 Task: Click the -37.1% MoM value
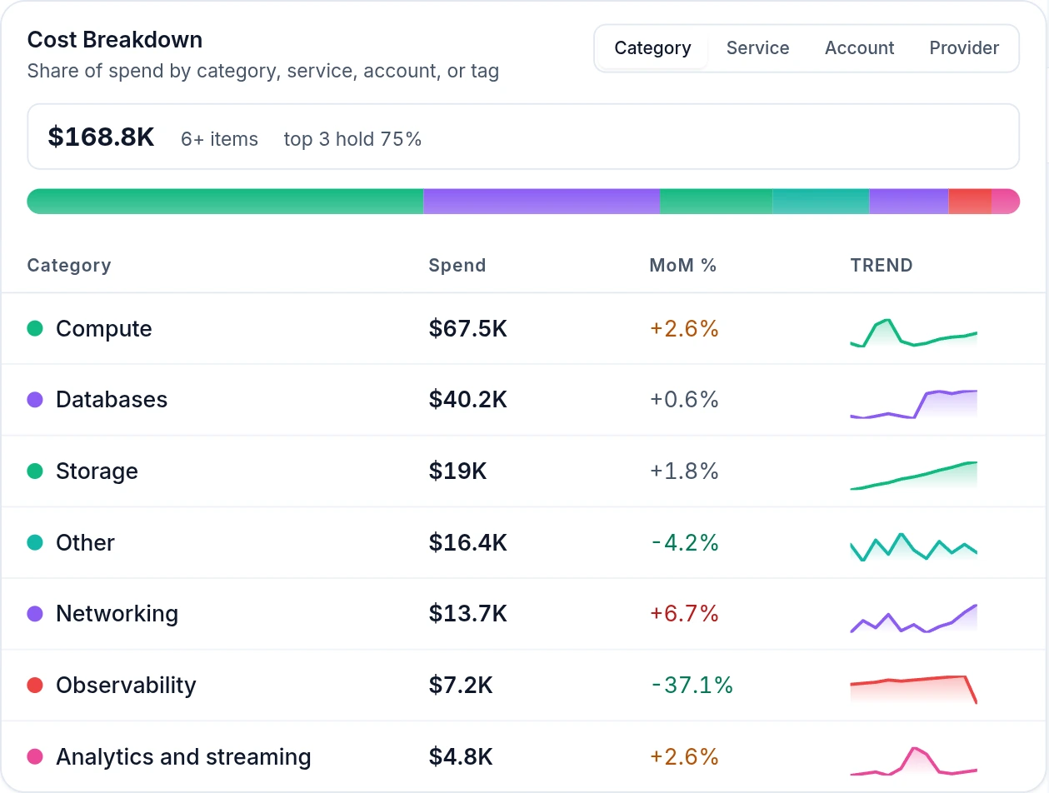point(692,686)
